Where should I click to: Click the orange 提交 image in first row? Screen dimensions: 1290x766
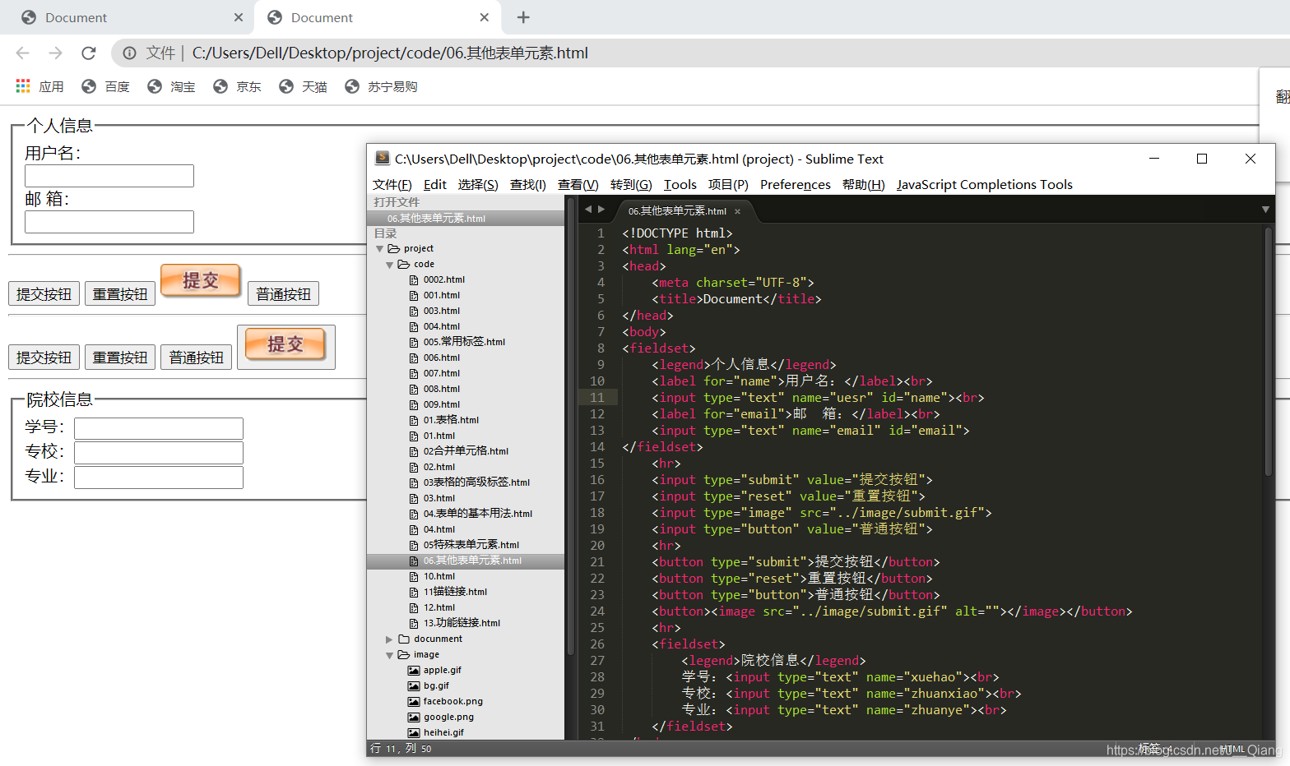[x=201, y=280]
